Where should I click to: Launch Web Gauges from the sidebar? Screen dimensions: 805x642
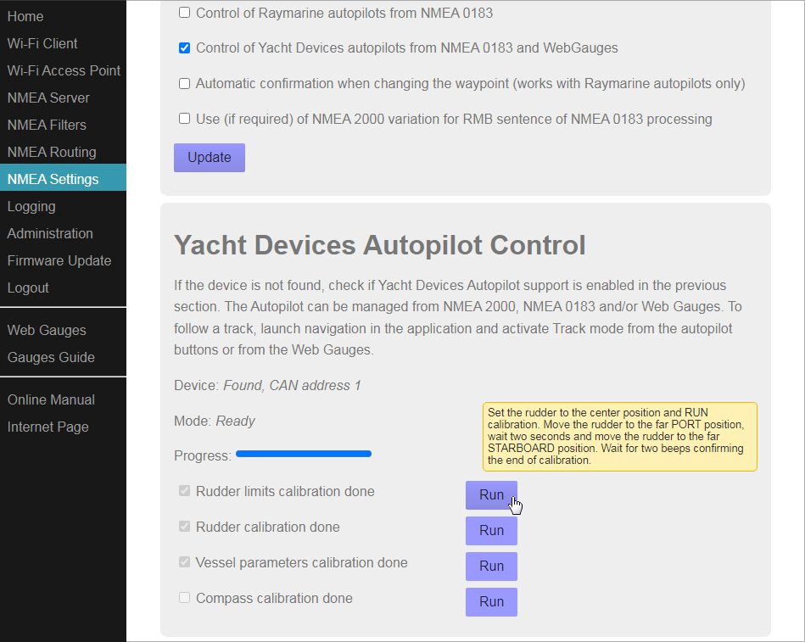click(47, 330)
